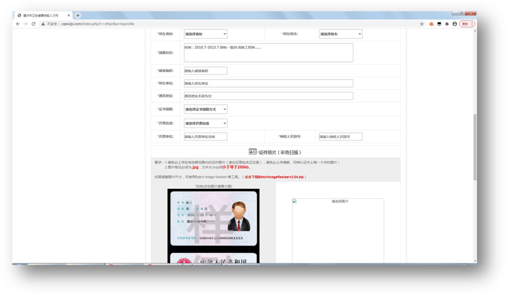This screenshot has height=293, width=506.
Task: Expand the 请选择地市 city dropdown
Action: click(341, 34)
